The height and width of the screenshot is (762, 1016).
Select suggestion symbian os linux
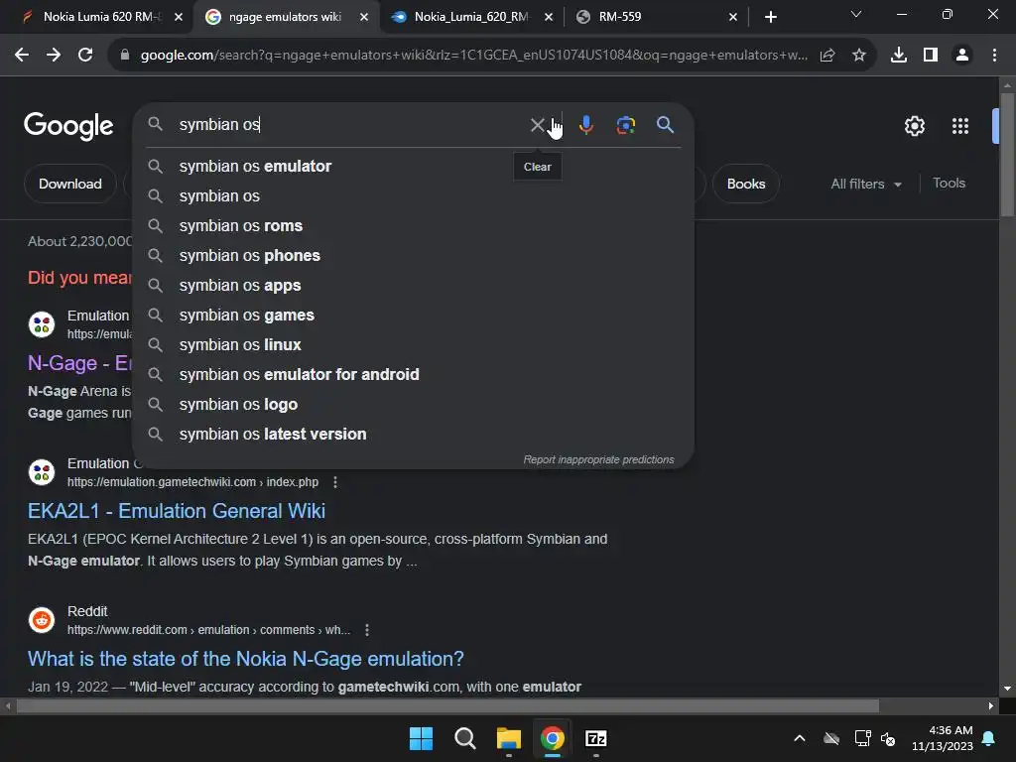(413, 345)
